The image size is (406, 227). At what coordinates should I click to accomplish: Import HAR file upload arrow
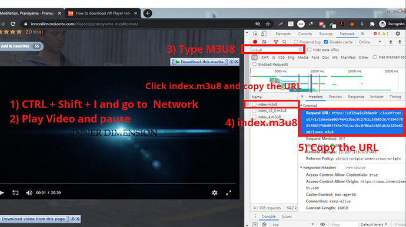click(391, 42)
